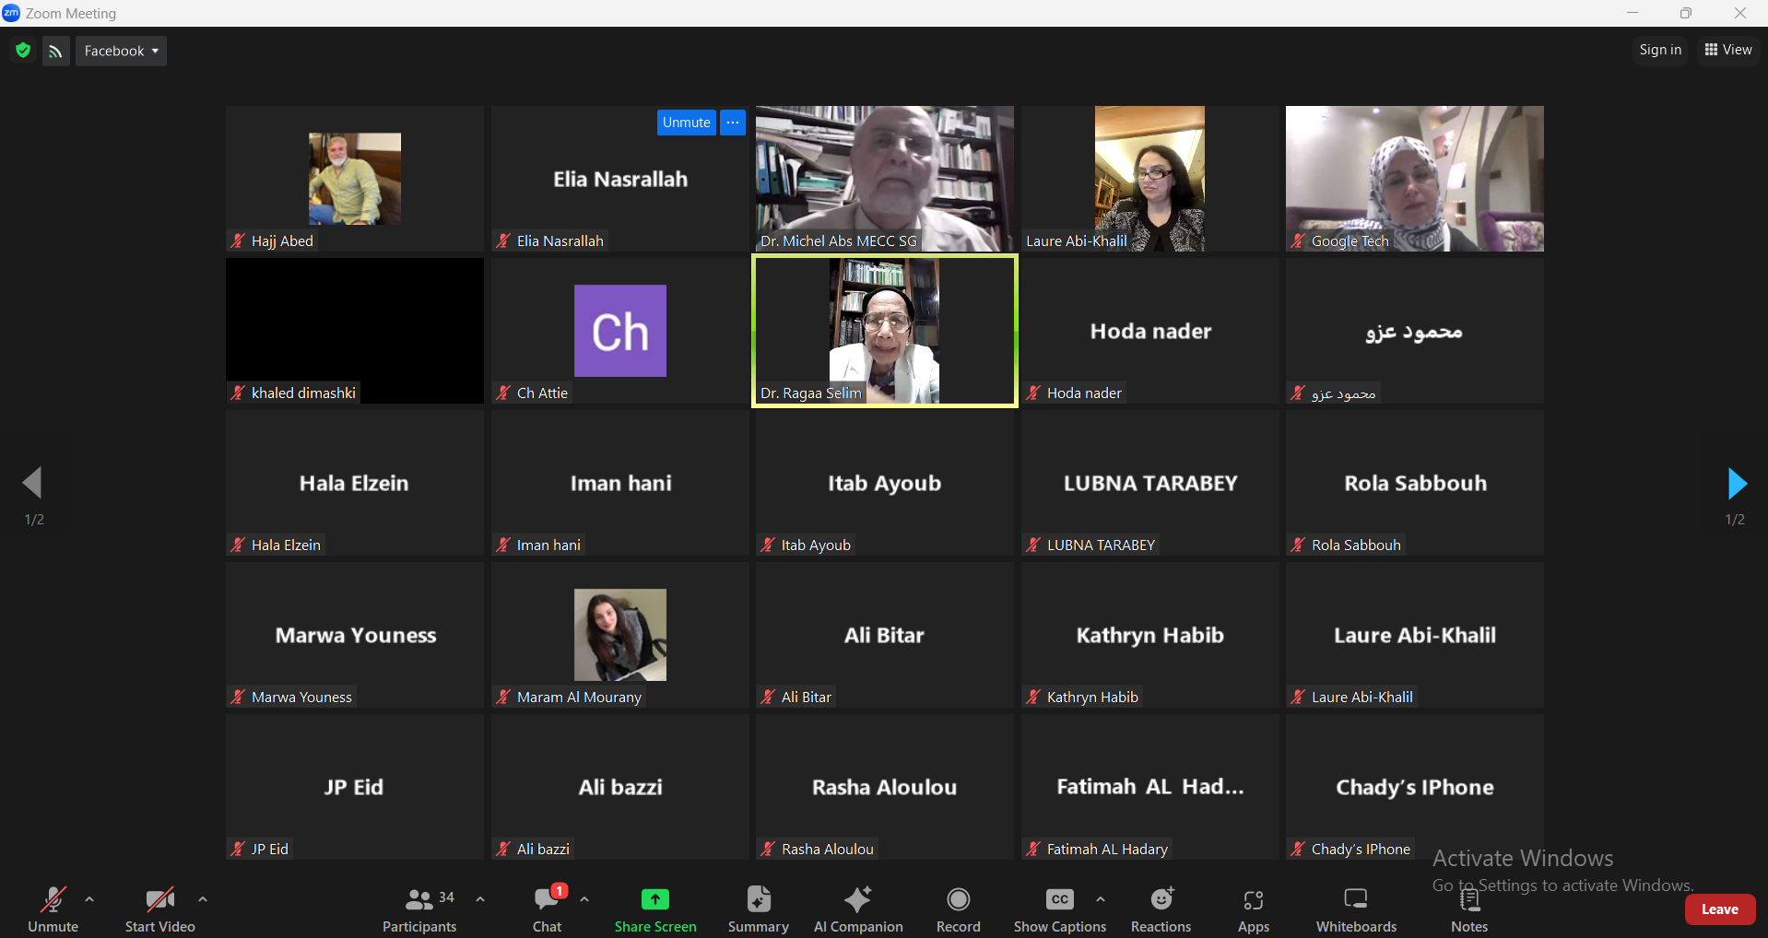Viewport: 1768px width, 938px height.
Task: Click the muted mic icon for LUBNA TARABEY
Action: point(1034,545)
